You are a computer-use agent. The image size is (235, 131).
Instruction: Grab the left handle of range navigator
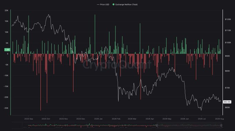coord(157,125)
